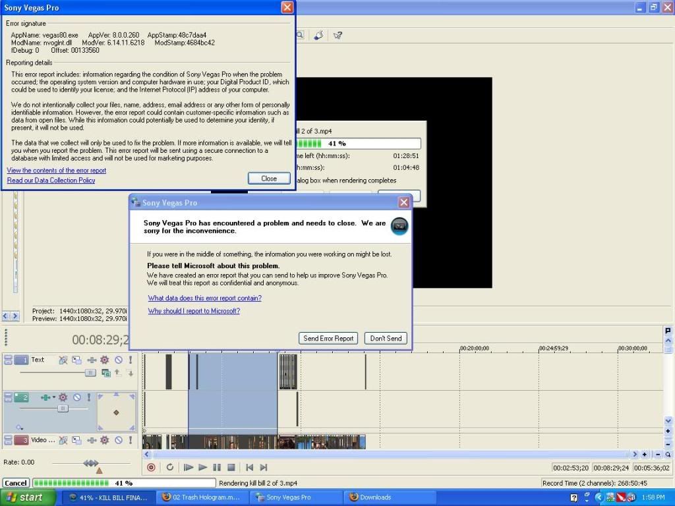
Task: Solo track 2
Action: click(89, 397)
